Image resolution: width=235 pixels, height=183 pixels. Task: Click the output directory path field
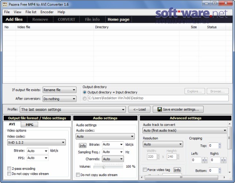[158, 98]
